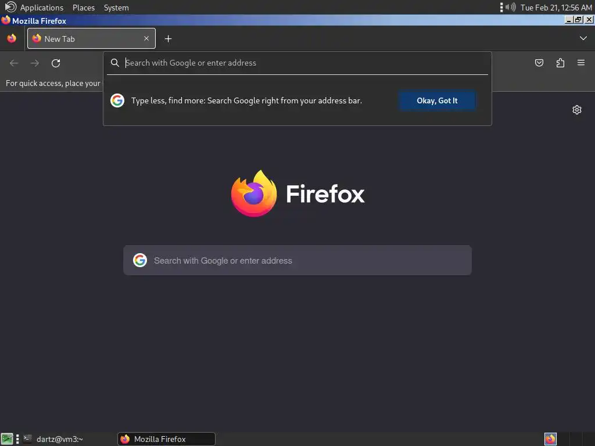Viewport: 595px width, 446px height.
Task: Click the address bar search field
Action: [297, 63]
